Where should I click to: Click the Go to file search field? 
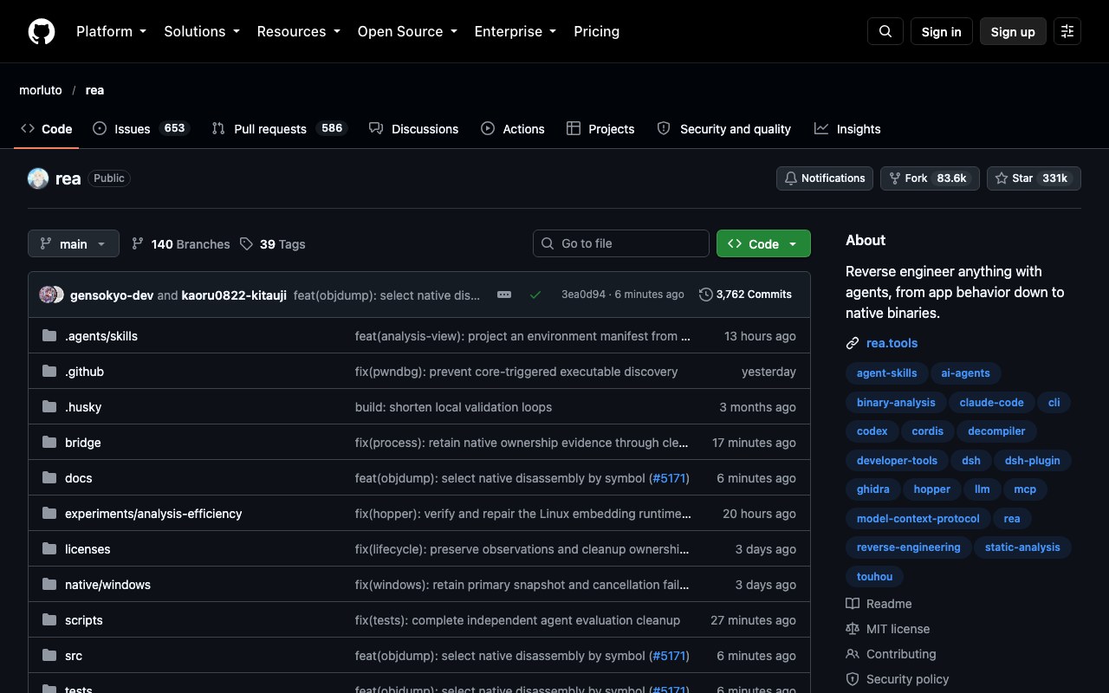pyautogui.click(x=621, y=243)
